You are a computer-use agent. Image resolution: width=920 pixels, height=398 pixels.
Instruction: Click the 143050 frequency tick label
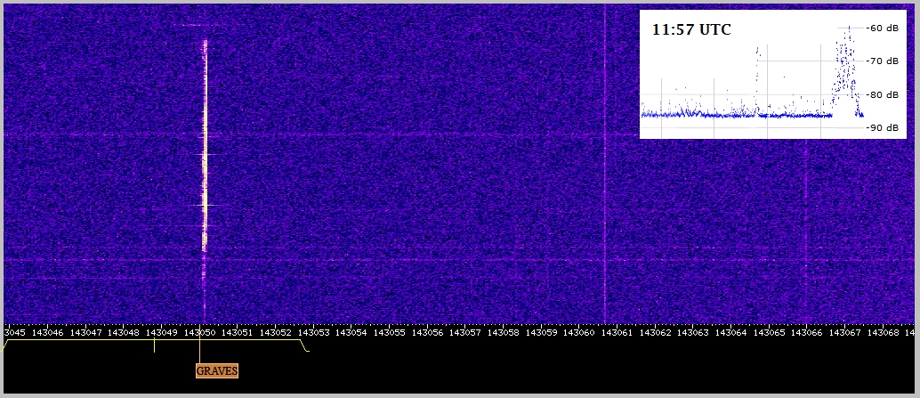tap(200, 332)
